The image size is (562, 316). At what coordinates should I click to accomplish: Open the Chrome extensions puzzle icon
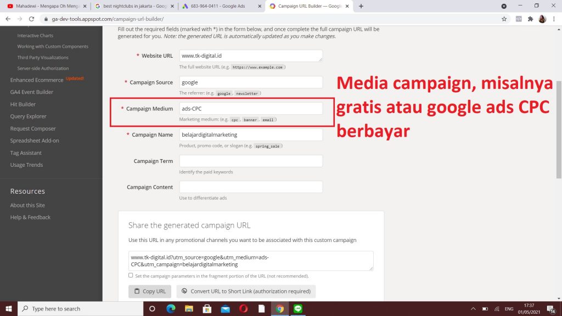point(530,19)
